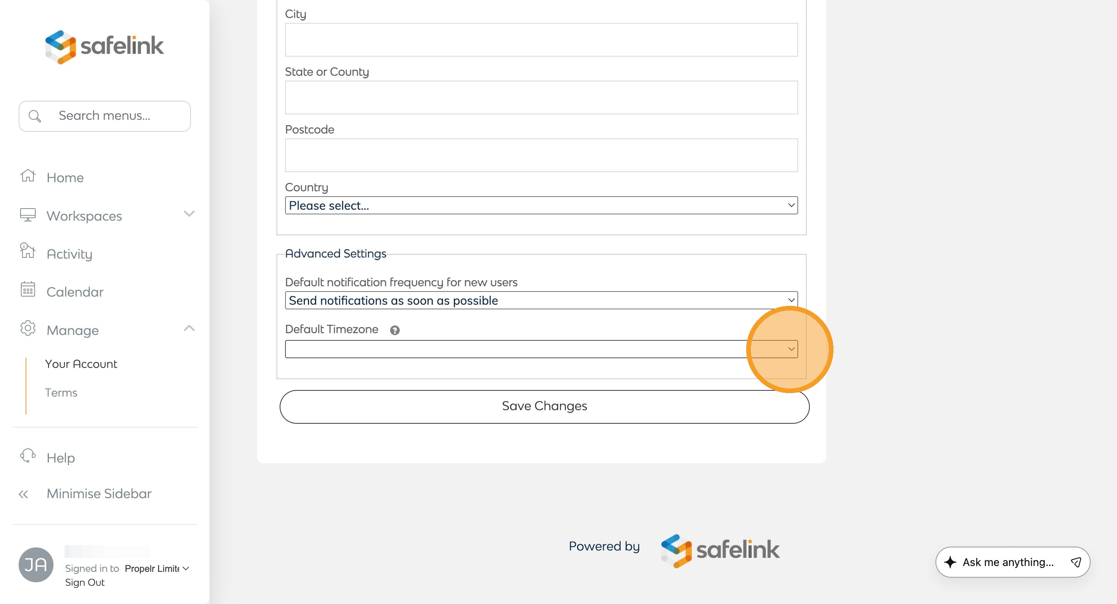Click the Activity sidebar icon
1117x604 pixels.
click(28, 251)
